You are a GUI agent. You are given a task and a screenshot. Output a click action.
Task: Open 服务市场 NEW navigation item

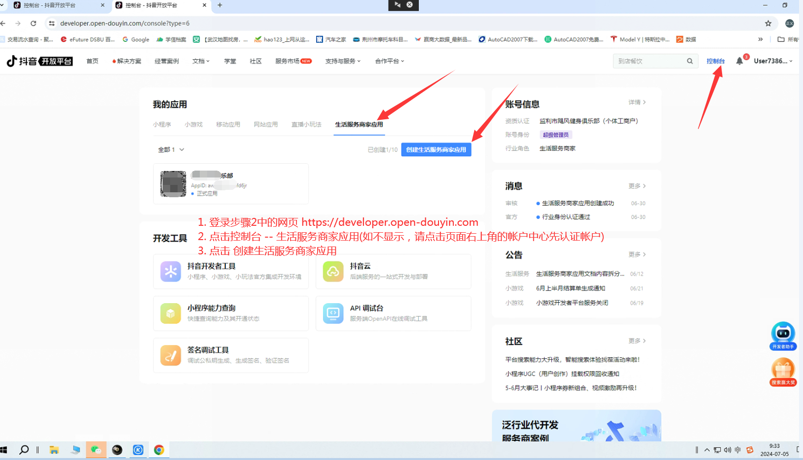pyautogui.click(x=293, y=61)
